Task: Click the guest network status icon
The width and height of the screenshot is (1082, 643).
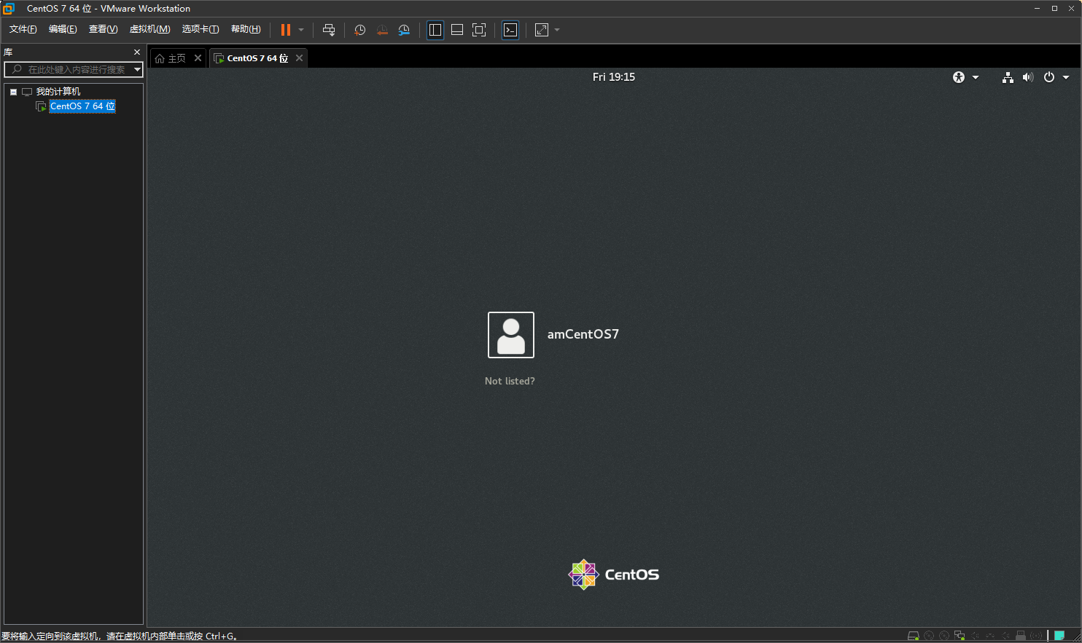Action: click(x=1008, y=77)
